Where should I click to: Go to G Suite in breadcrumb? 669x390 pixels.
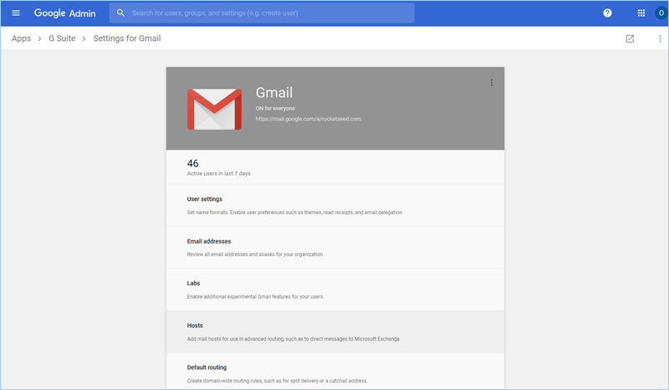(62, 38)
